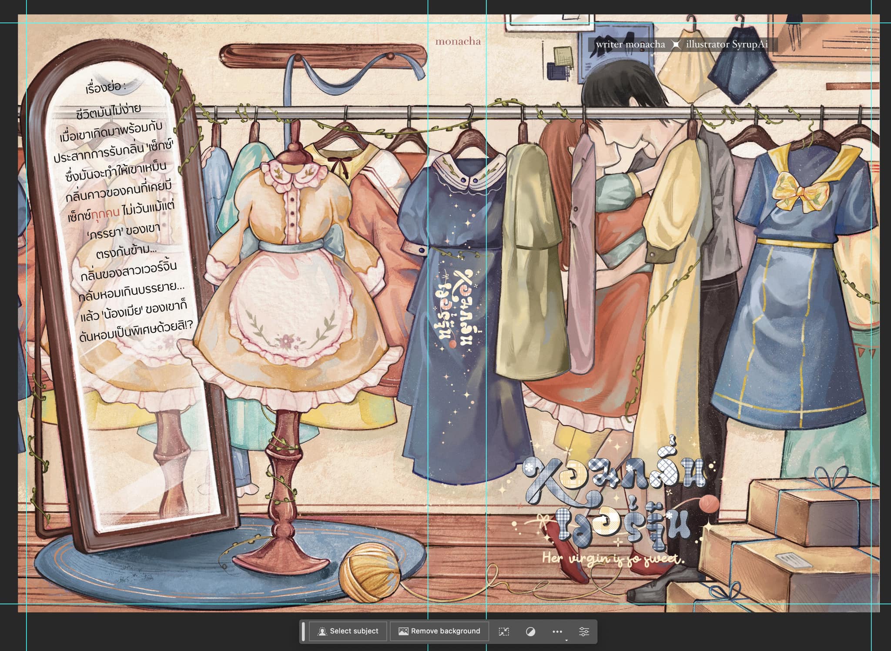The image size is (891, 651).
Task: Click the person silhouette icon on Select subject
Action: coord(322,631)
